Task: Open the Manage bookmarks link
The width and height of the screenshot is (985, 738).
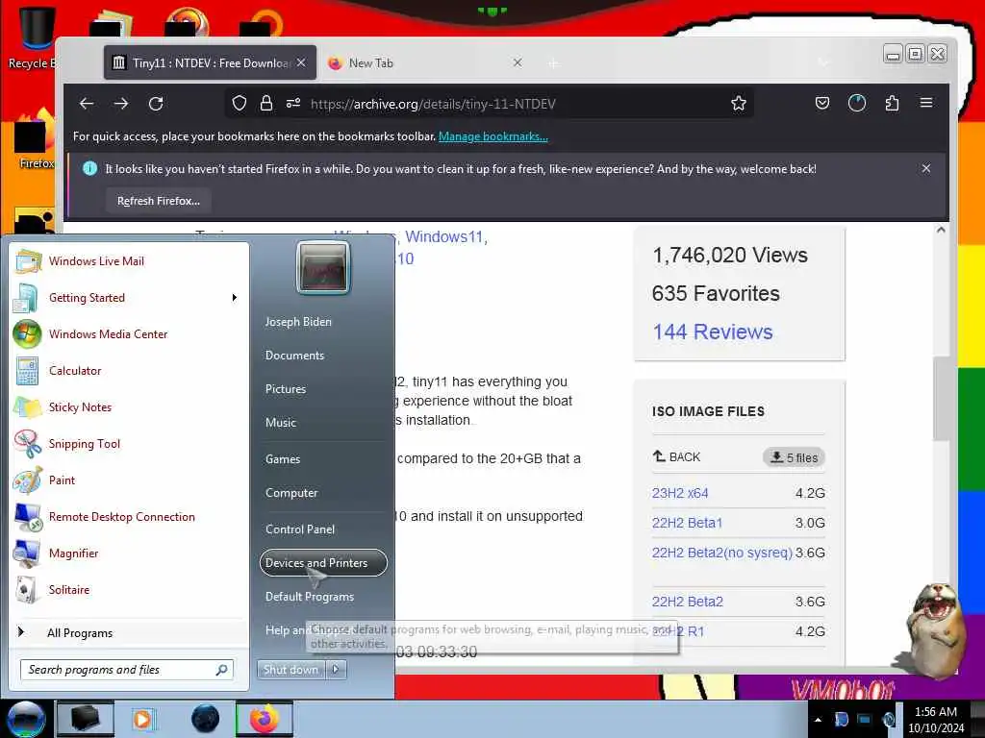Action: (493, 136)
